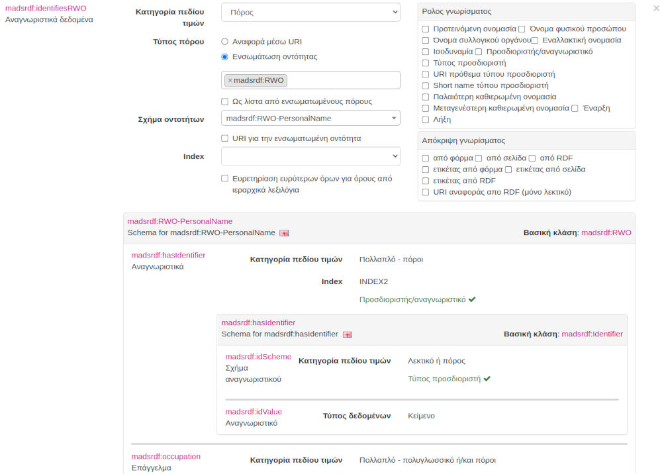This screenshot has width=662, height=474.
Task: Select the 'Αναφορά μέσω URI' radio option
Action: 225,41
